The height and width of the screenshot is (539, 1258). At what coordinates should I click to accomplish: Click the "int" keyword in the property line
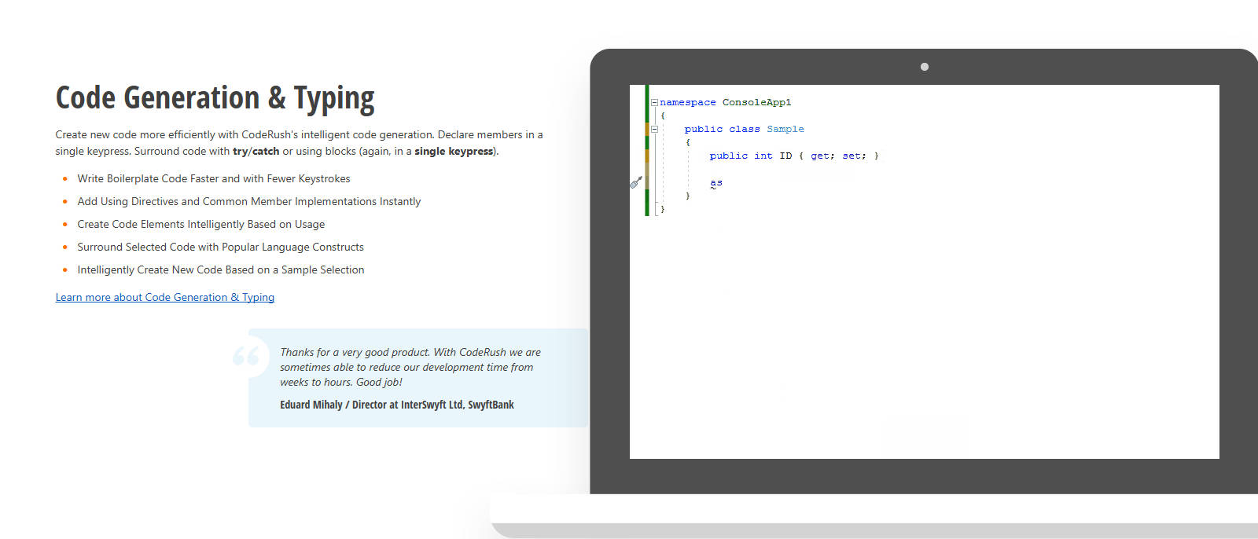click(x=763, y=156)
